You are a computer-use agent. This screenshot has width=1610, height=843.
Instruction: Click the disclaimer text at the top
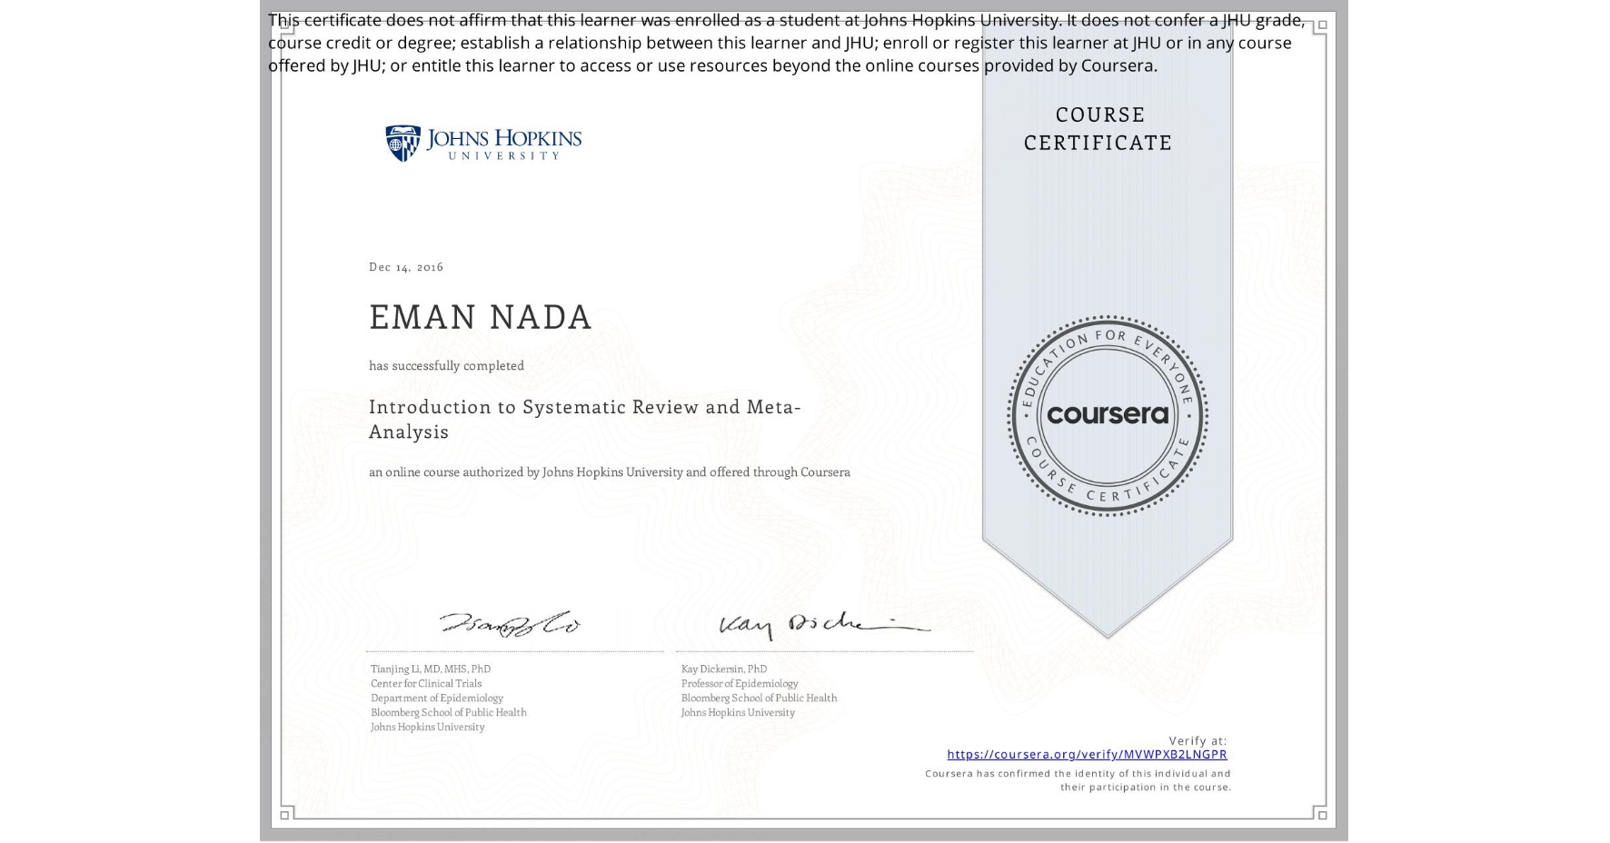787,43
